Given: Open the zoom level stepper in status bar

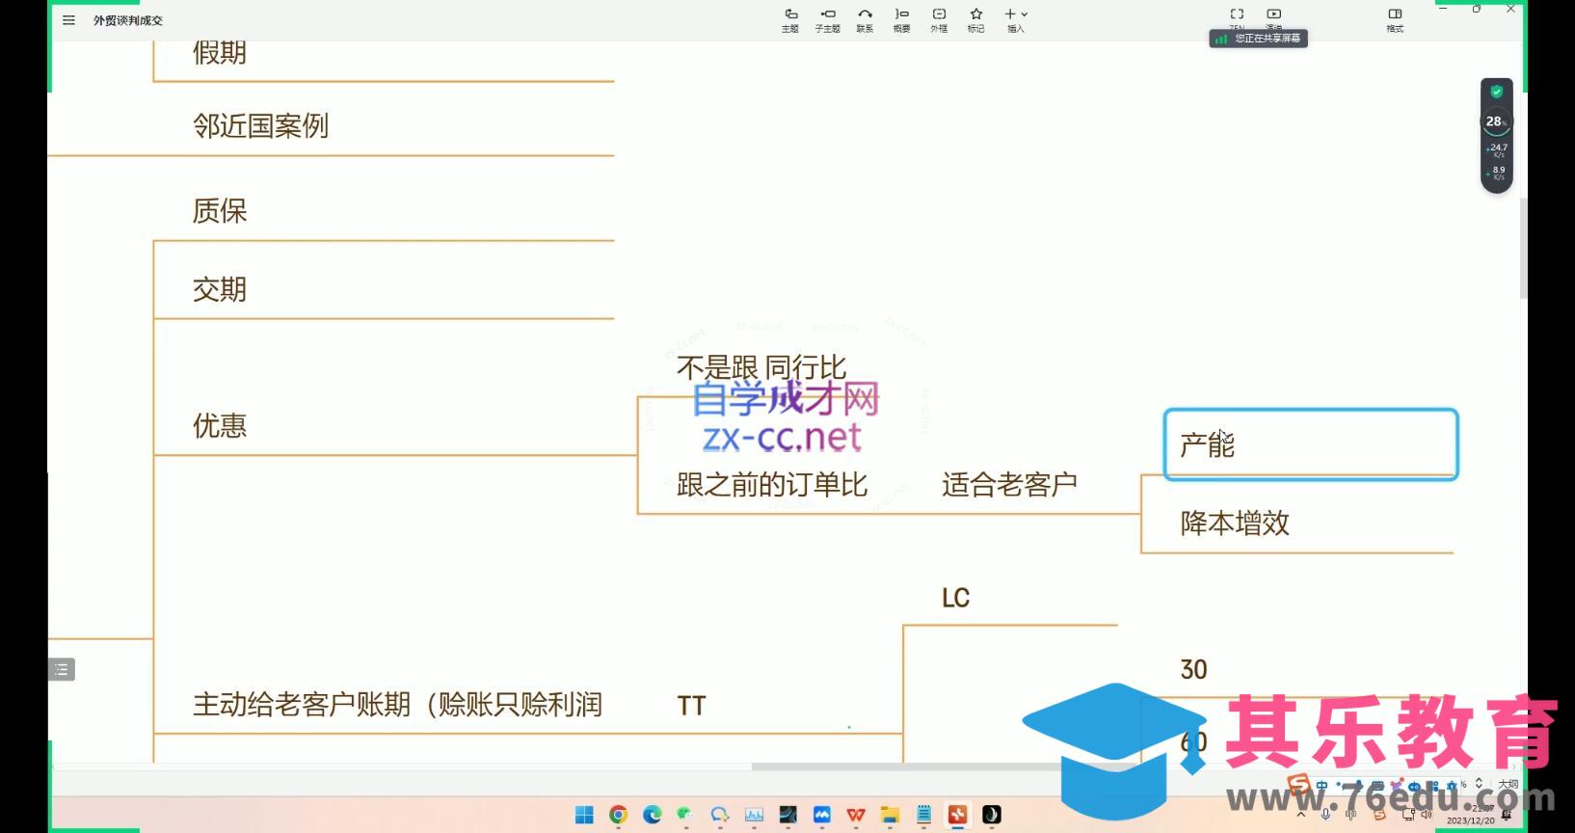Looking at the screenshot, I should pos(1479,784).
